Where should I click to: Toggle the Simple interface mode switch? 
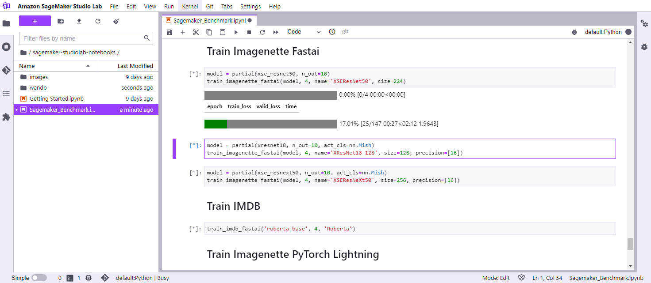pyautogui.click(x=39, y=278)
